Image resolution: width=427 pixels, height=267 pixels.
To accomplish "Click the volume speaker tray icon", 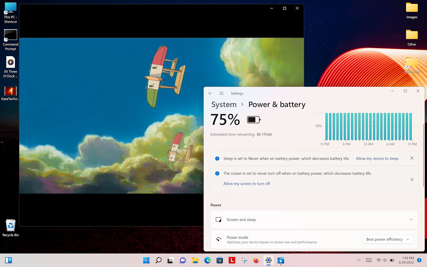I will click(x=385, y=260).
